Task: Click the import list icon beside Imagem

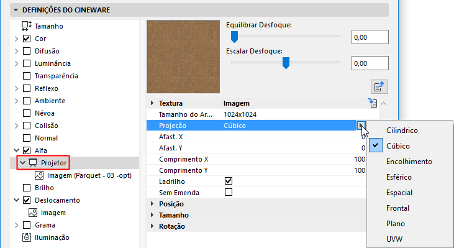Action: (x=373, y=103)
